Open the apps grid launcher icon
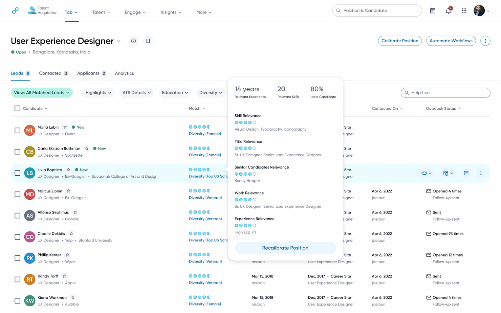Viewport: 501px width, 313px height. [x=464, y=10]
